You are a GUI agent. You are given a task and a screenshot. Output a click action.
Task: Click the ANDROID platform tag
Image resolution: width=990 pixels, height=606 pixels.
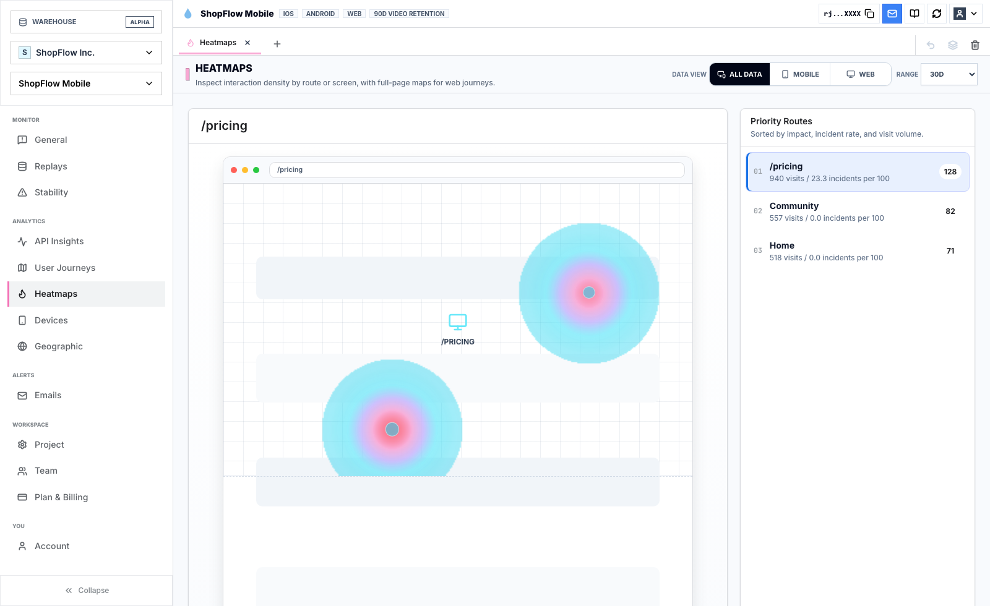click(x=321, y=14)
